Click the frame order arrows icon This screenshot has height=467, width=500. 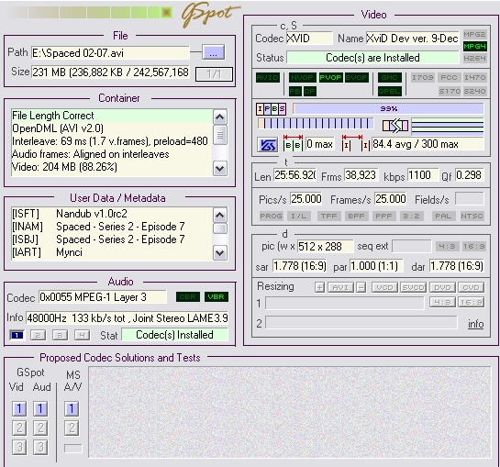[395, 126]
